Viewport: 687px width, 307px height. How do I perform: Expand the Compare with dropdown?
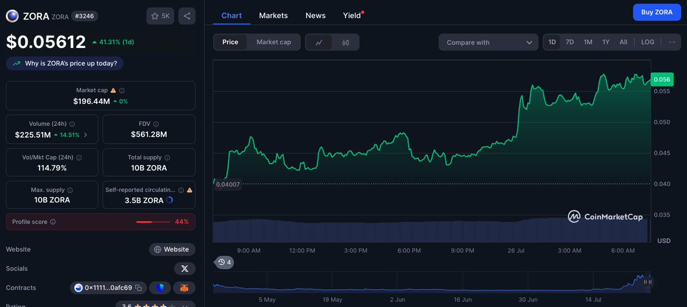tap(489, 42)
